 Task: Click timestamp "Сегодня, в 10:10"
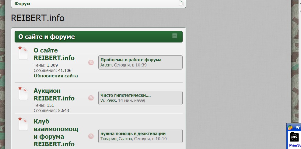pyautogui.click(x=150, y=139)
